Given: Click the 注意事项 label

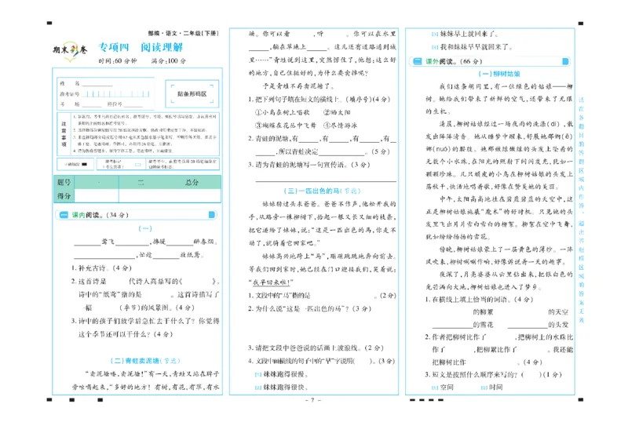Looking at the screenshot, I should click(x=64, y=134).
